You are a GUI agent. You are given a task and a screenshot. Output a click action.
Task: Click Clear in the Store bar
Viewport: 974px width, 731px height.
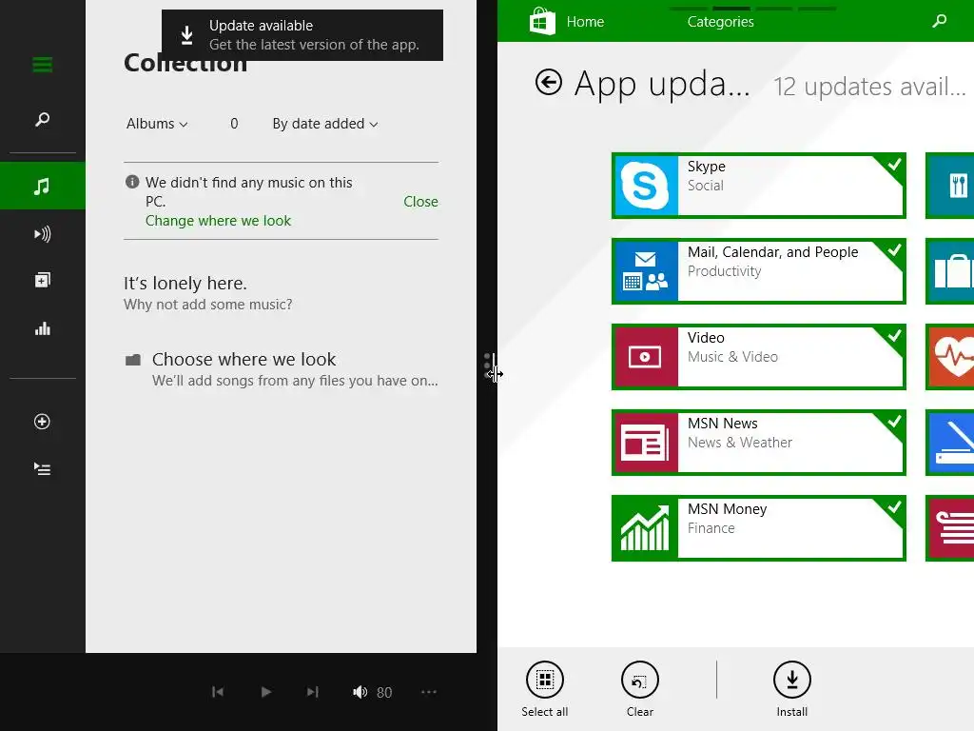point(640,689)
